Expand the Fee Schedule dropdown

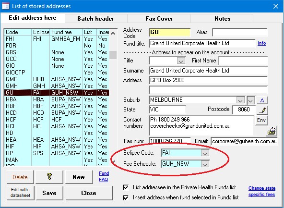click(205, 164)
